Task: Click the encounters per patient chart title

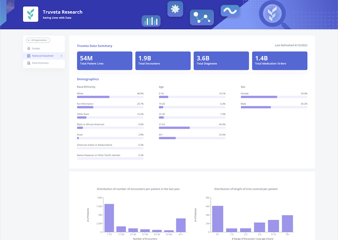Action: click(138, 189)
